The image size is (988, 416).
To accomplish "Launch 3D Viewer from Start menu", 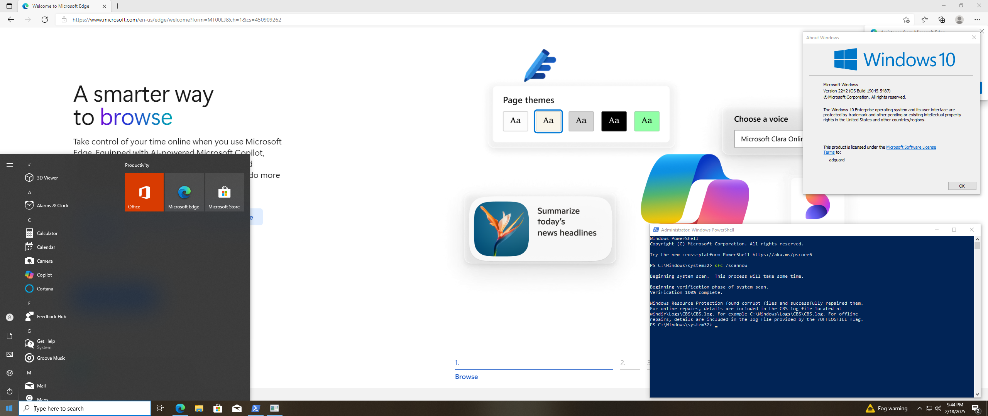I will click(x=69, y=178).
